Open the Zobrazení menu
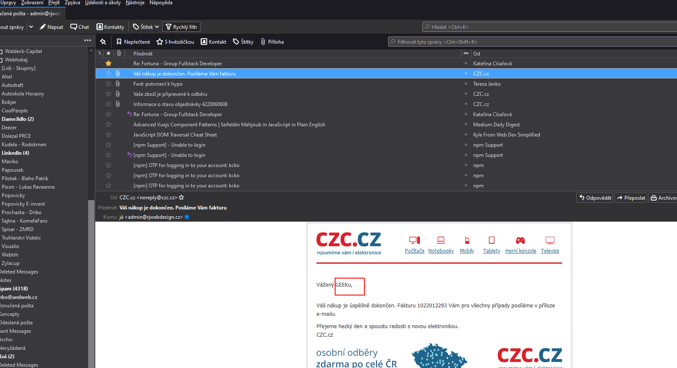The width and height of the screenshot is (677, 368). pos(32,3)
